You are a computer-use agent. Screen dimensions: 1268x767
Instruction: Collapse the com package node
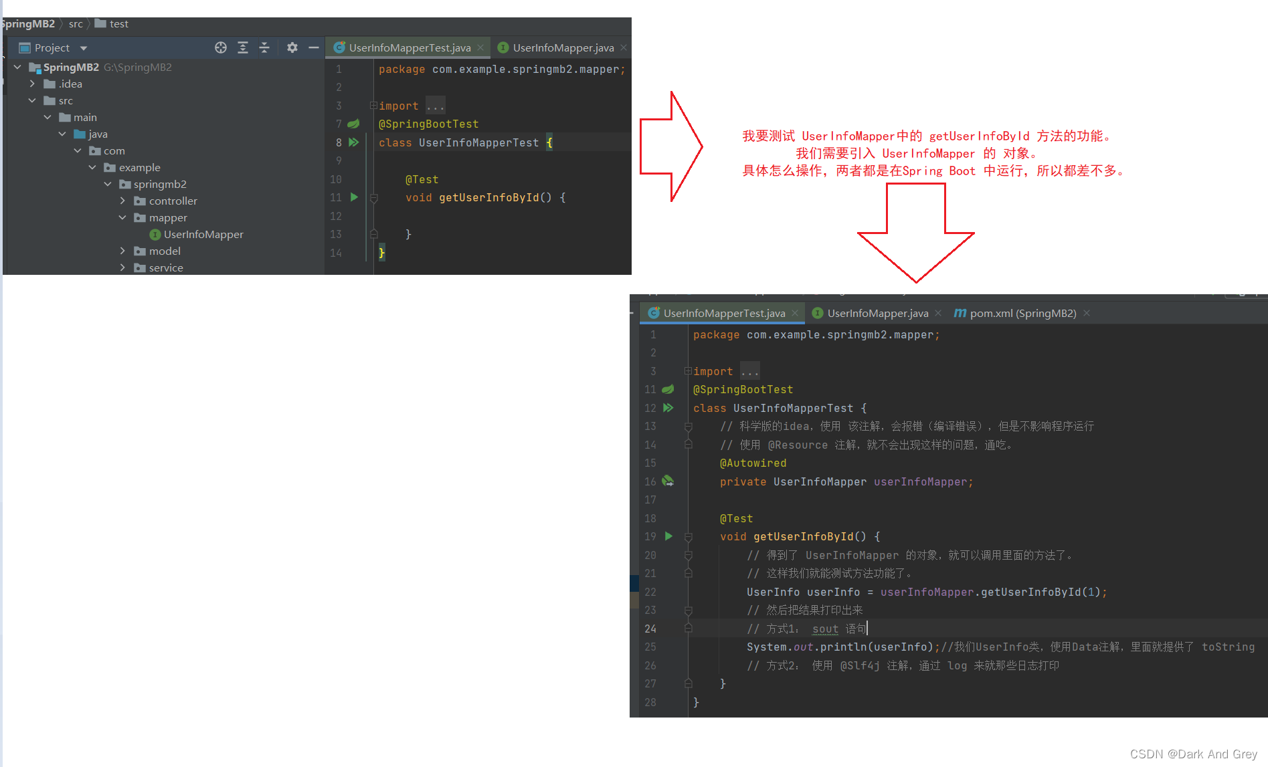coord(78,150)
